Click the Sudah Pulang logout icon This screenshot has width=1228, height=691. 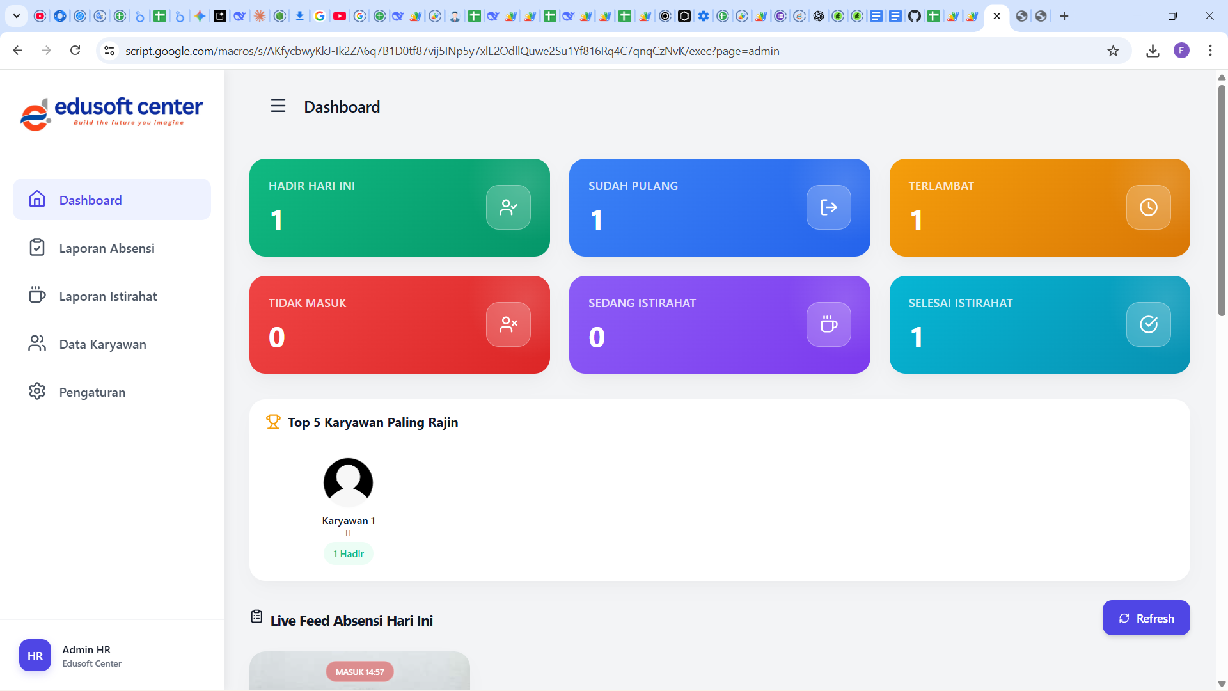tap(829, 207)
